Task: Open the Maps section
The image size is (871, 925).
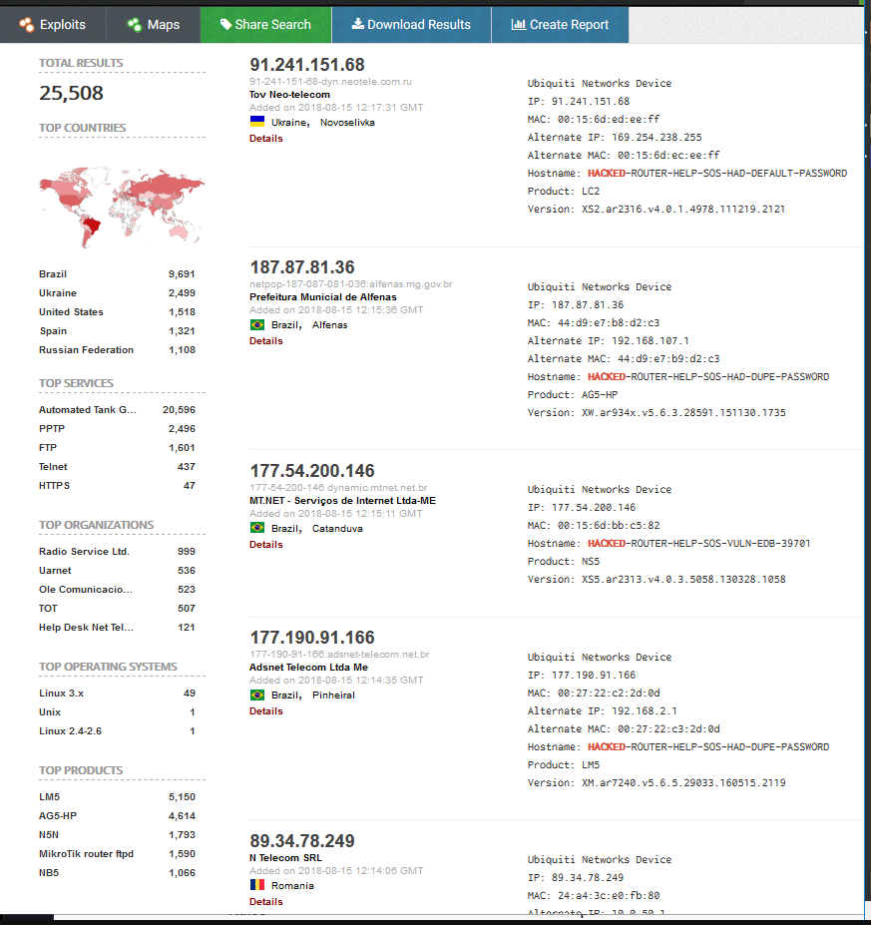Action: pos(154,25)
